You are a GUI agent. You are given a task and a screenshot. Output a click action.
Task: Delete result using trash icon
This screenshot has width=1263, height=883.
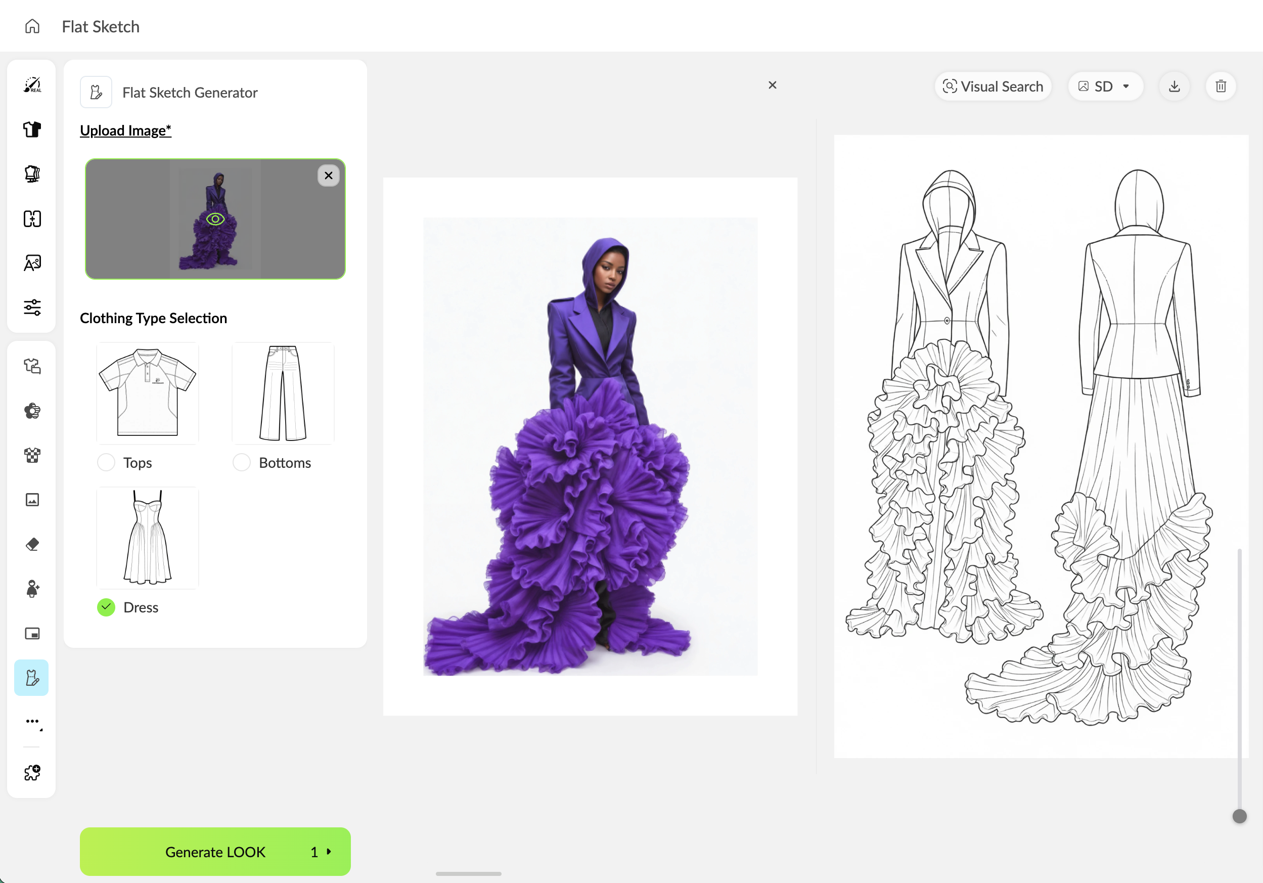[1220, 86]
